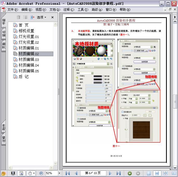Go to bookmark 材质编辑.01
Image resolution: width=178 pixels, height=177 pixels.
tap(29, 48)
